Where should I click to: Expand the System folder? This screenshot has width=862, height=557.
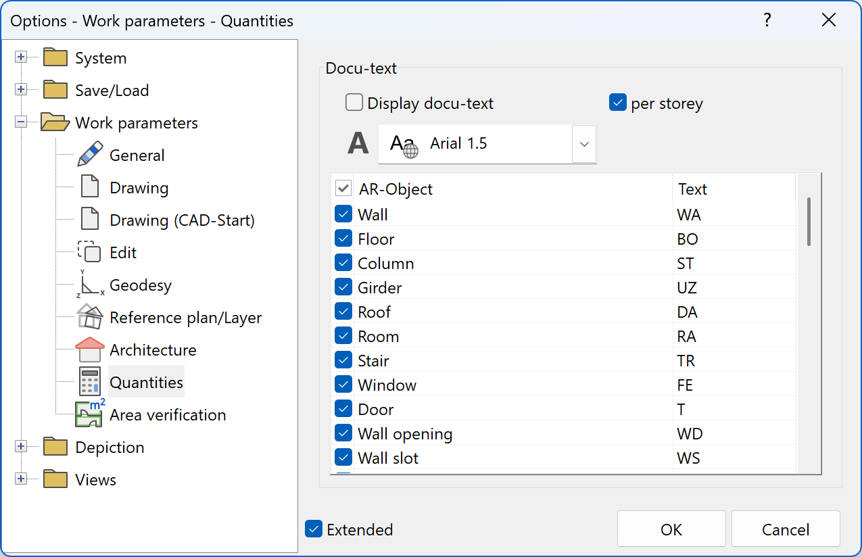pos(21,57)
